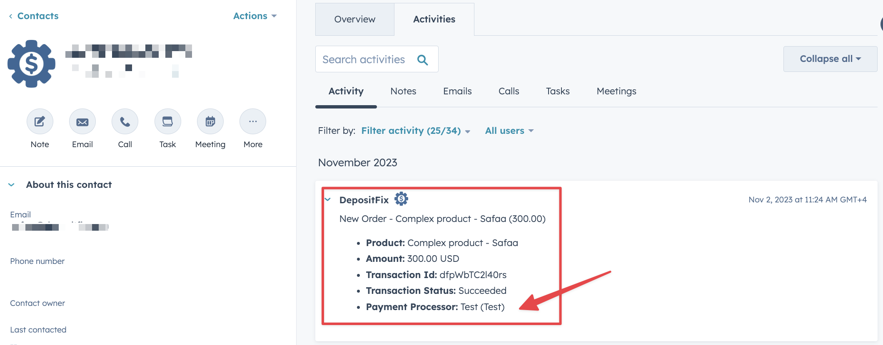Switch to the Notes sub-tab
This screenshot has height=345, width=883.
coord(403,91)
